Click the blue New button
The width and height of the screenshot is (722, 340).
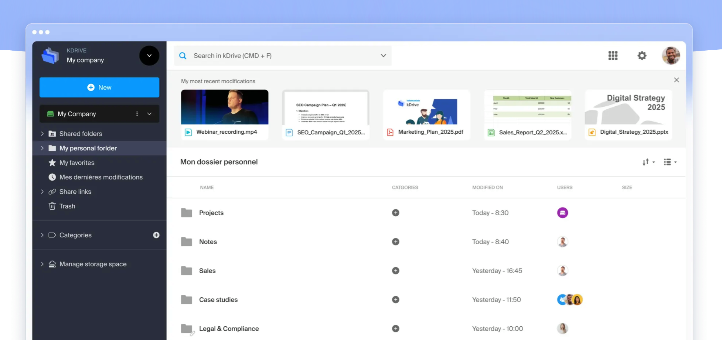tap(99, 88)
